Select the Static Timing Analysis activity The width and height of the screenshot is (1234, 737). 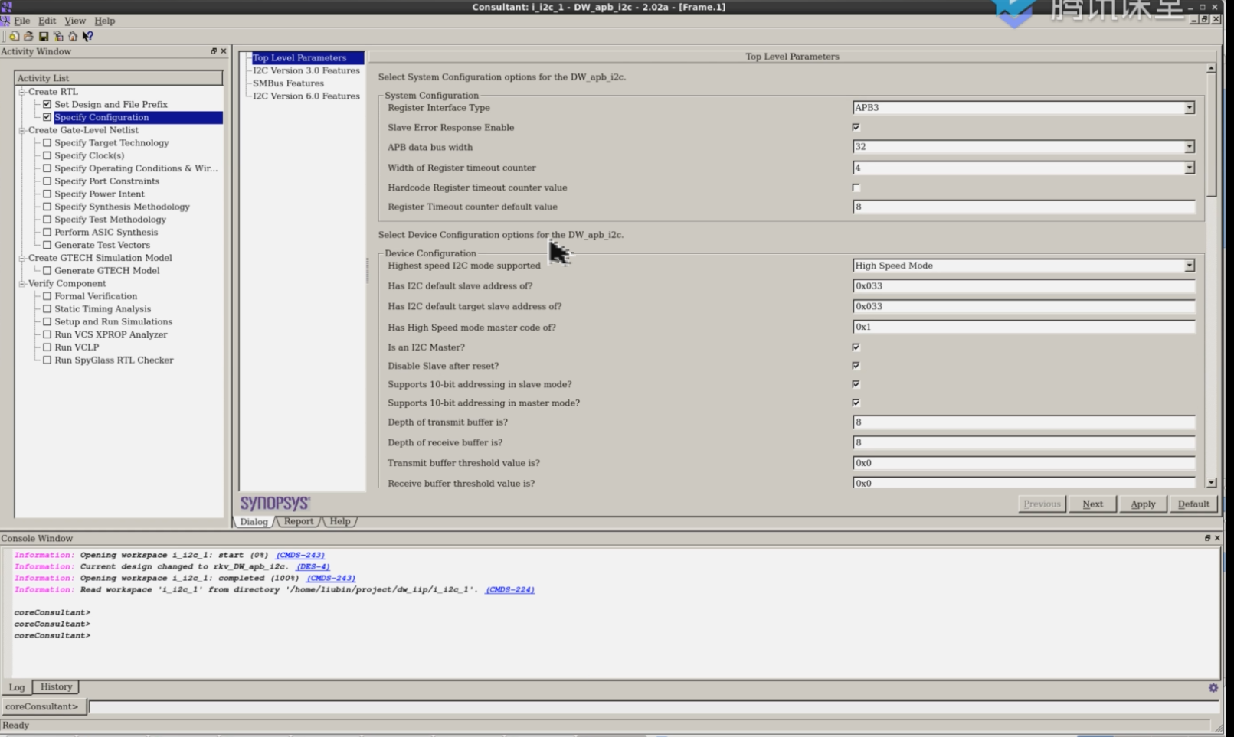[x=103, y=308]
